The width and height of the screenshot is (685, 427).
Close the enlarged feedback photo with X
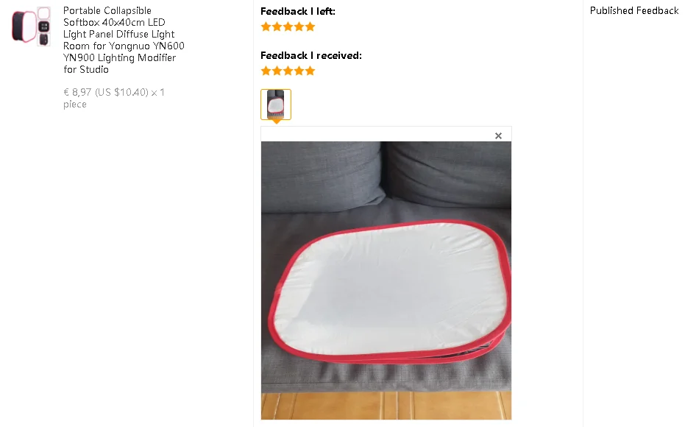pos(498,136)
